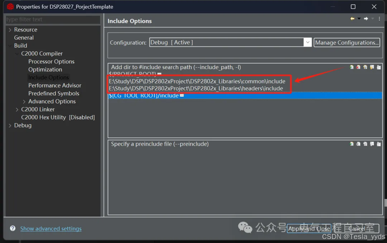387x243 pixels.
Task: Click the type filter text field
Action: click(x=53, y=19)
